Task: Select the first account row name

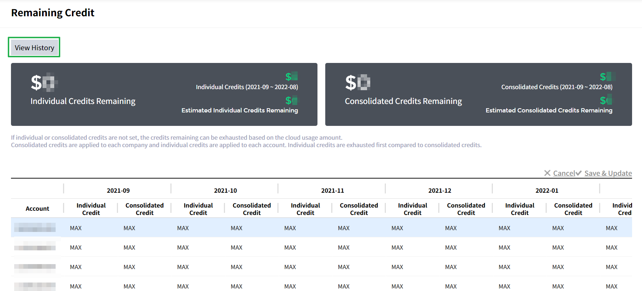Action: [35, 227]
